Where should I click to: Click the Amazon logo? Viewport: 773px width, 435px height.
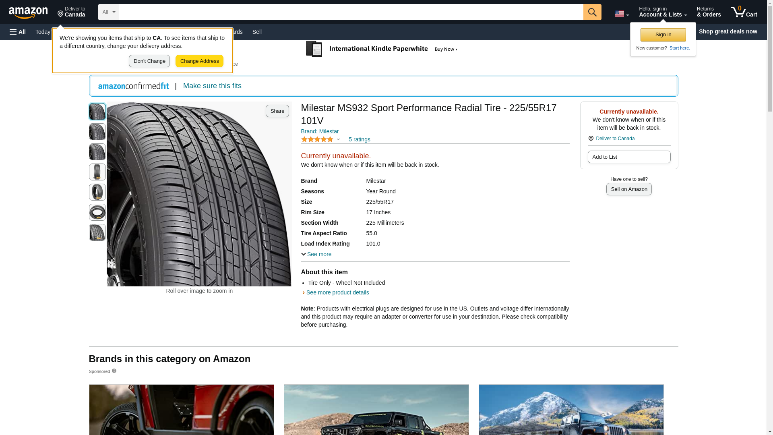[x=28, y=12]
